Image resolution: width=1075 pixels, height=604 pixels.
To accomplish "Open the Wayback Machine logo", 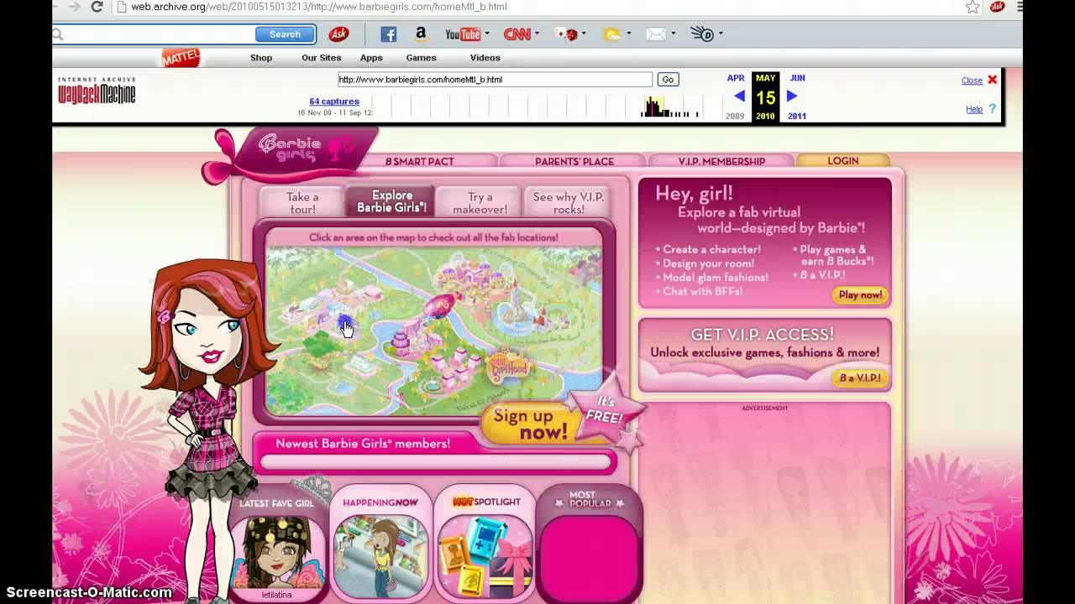I will tap(97, 91).
